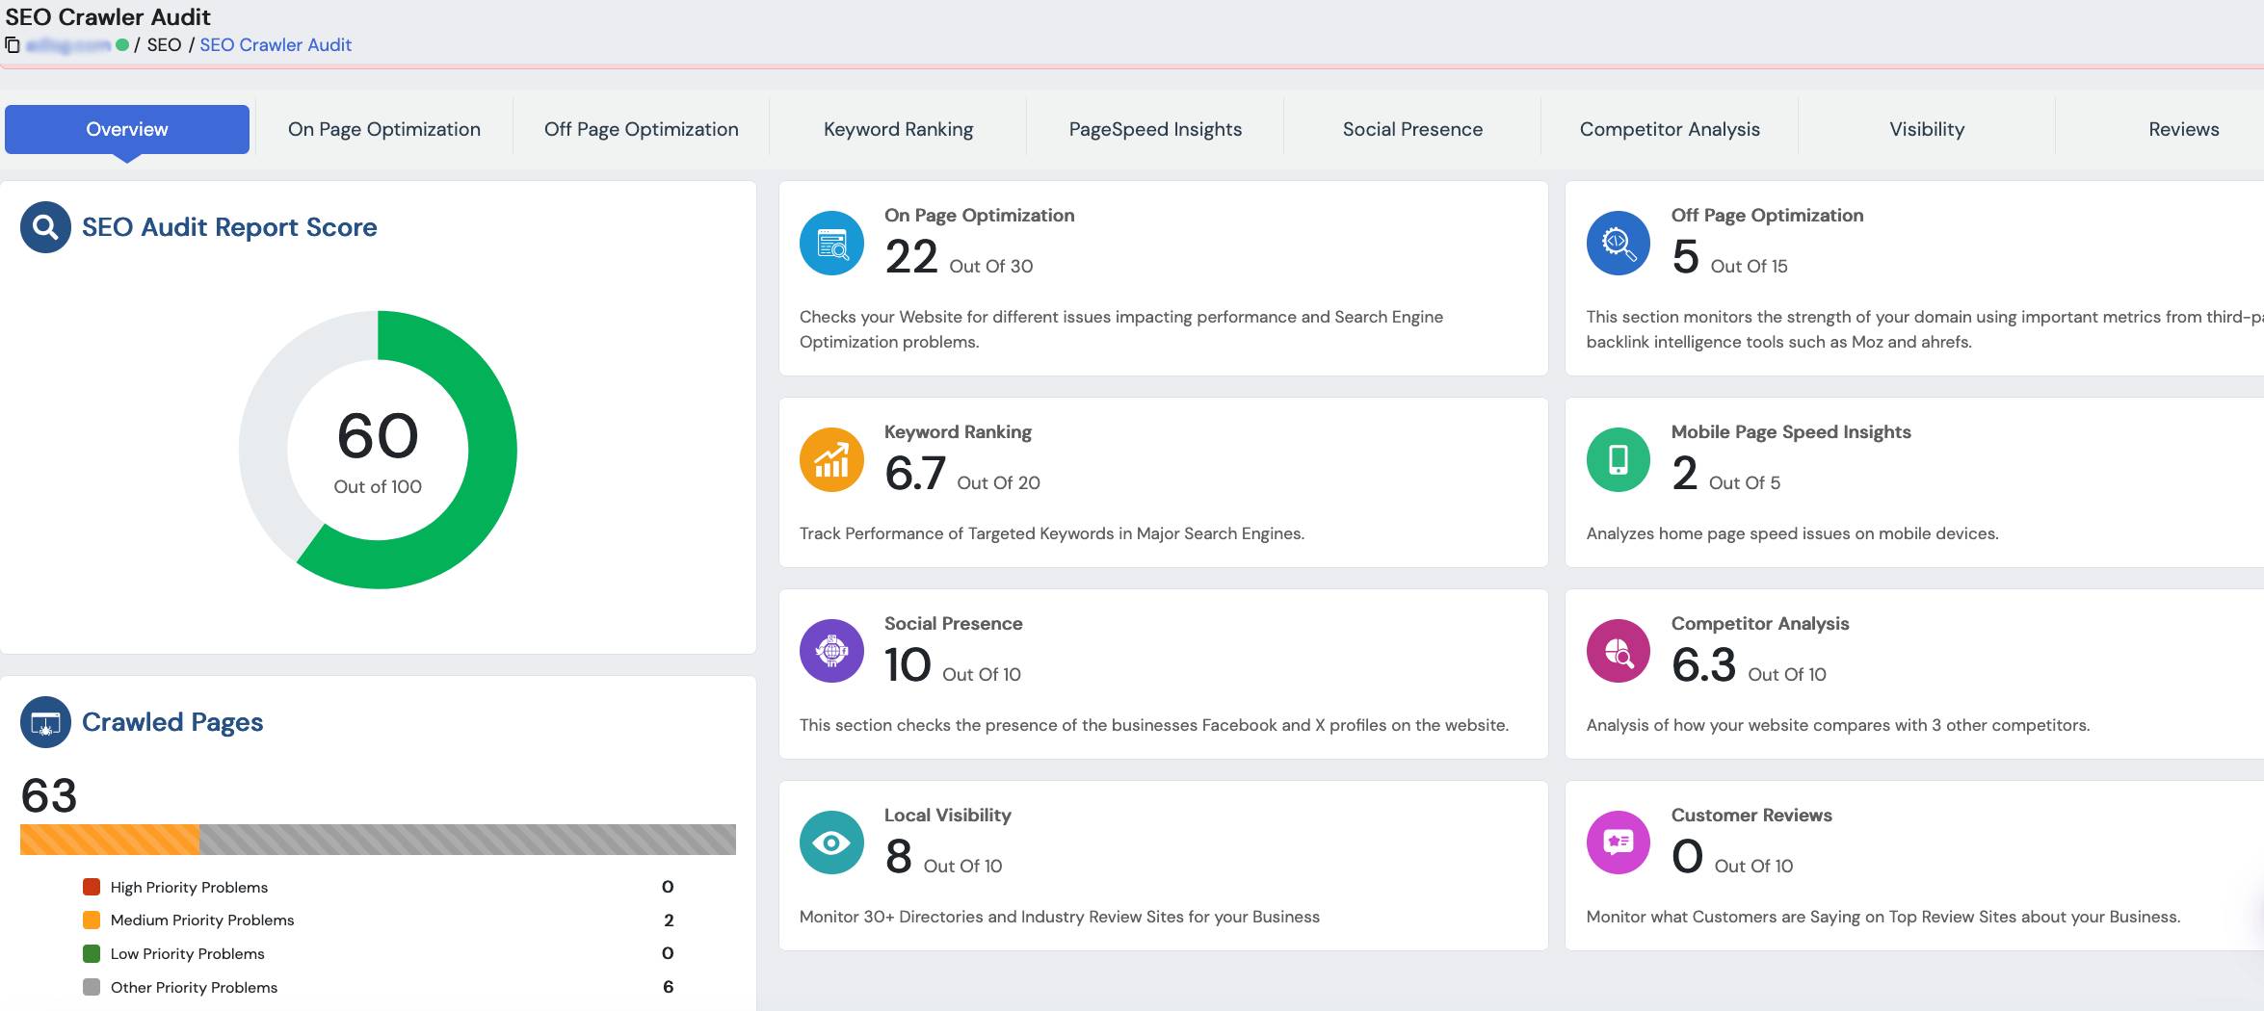Click the Customer Reviews speech bubble icon
The height and width of the screenshot is (1011, 2264).
[x=1618, y=843]
